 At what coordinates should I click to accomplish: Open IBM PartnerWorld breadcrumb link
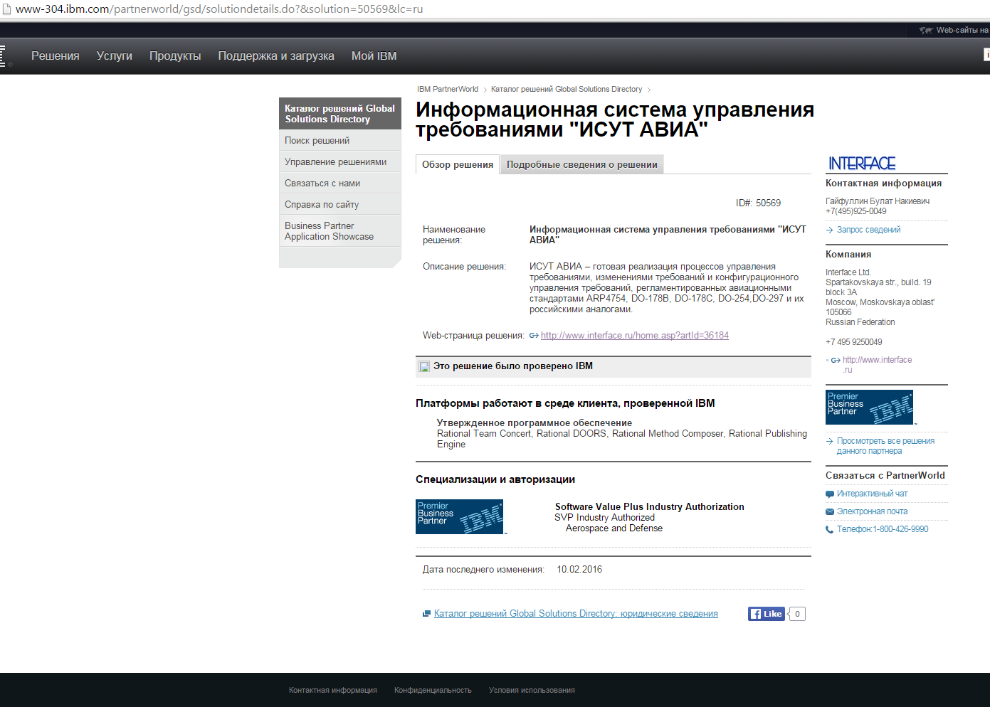[x=447, y=90]
